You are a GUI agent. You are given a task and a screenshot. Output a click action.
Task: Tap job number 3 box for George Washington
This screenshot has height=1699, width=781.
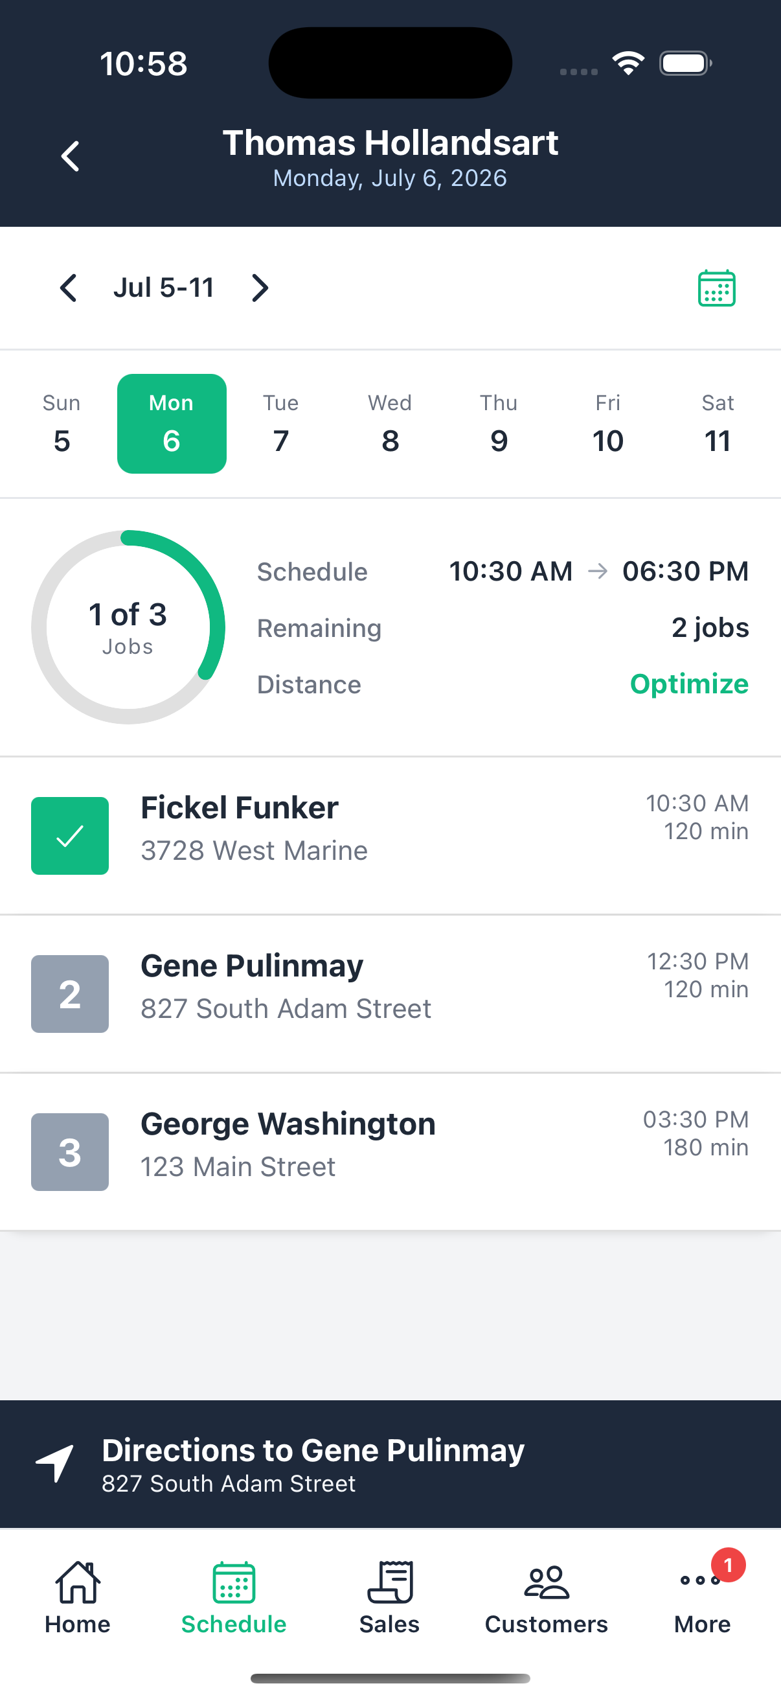pos(70,1152)
